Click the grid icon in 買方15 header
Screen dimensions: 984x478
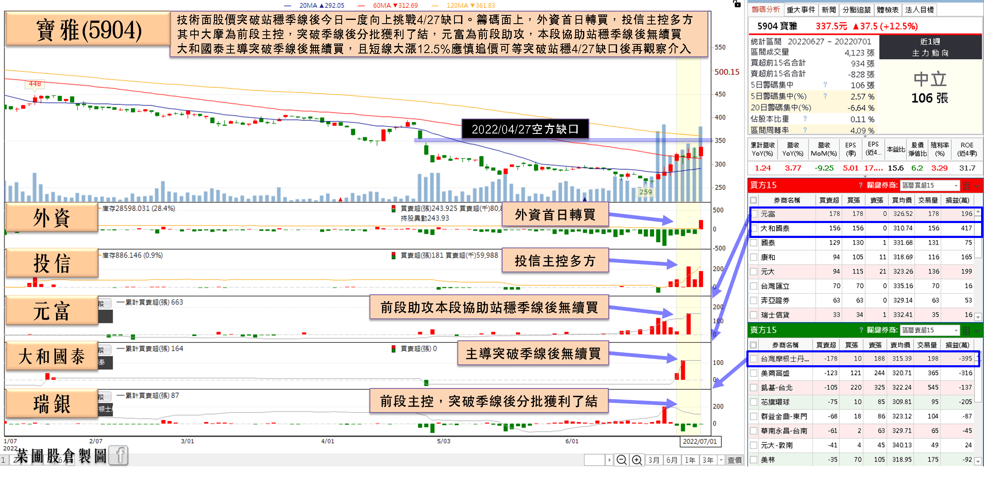click(966, 186)
